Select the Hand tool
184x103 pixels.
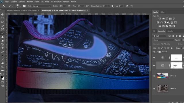click(2, 63)
